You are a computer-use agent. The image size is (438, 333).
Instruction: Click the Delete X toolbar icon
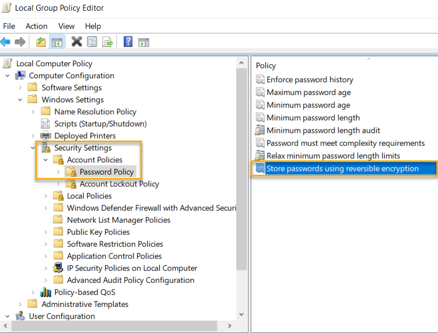tap(76, 42)
